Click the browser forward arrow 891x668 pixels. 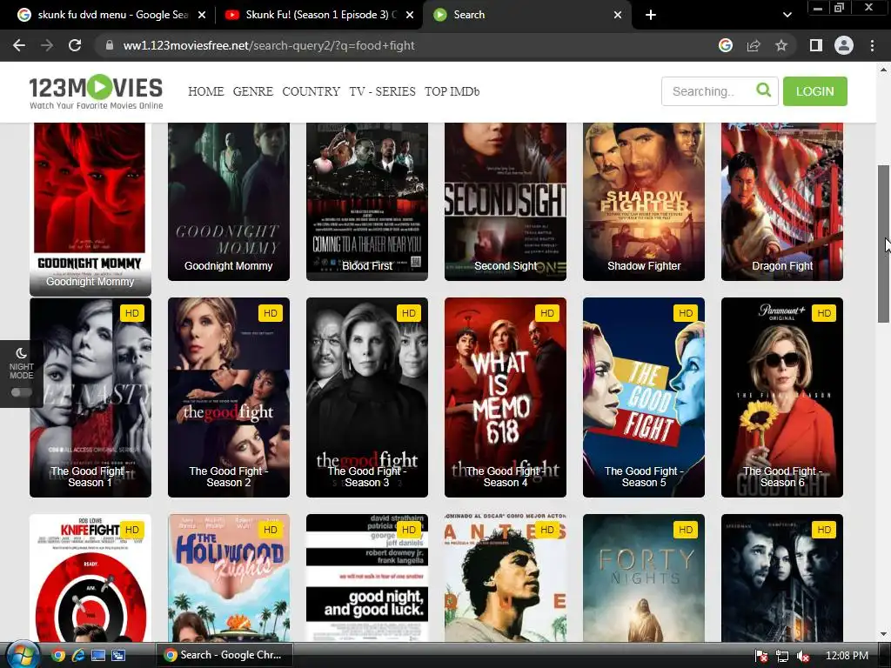tap(47, 45)
